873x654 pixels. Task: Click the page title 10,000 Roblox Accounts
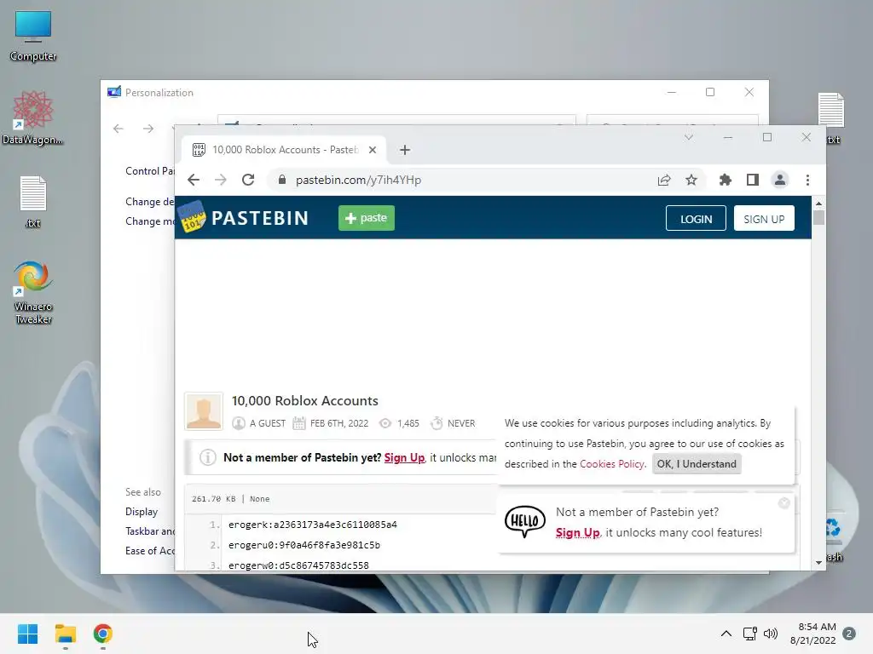tap(304, 400)
